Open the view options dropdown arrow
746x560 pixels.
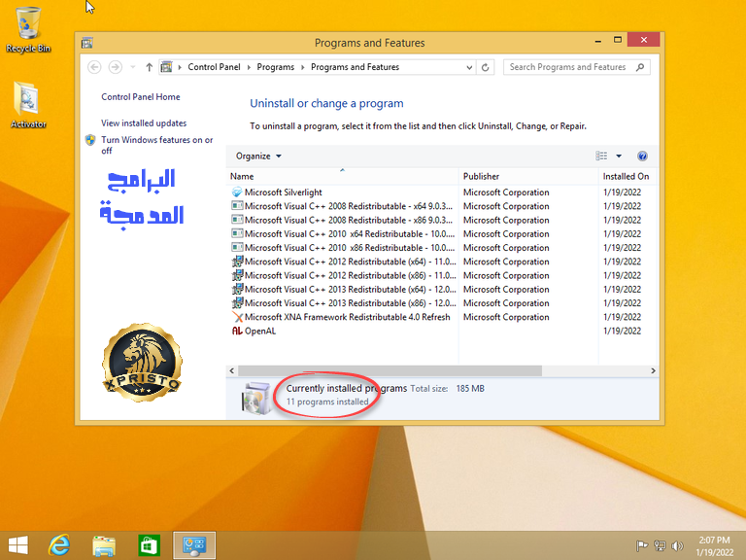pos(619,157)
